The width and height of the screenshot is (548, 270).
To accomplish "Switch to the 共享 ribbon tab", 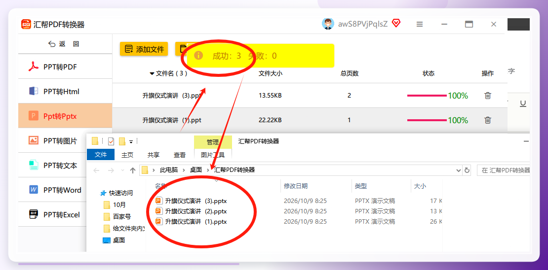I will click(x=154, y=155).
